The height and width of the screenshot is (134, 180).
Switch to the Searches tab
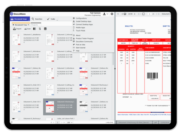pyautogui.click(x=37, y=19)
